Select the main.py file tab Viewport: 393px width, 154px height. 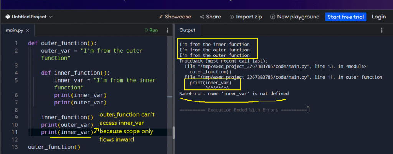click(15, 30)
